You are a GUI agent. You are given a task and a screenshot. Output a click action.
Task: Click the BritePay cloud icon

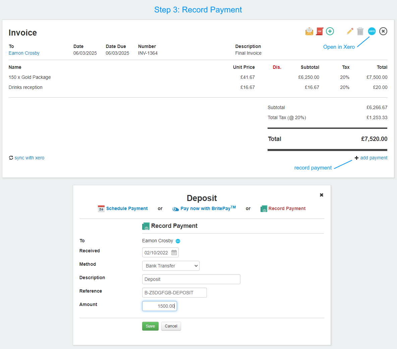175,209
